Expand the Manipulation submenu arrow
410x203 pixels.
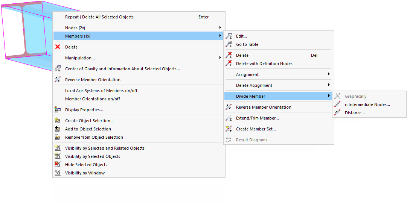click(x=220, y=58)
